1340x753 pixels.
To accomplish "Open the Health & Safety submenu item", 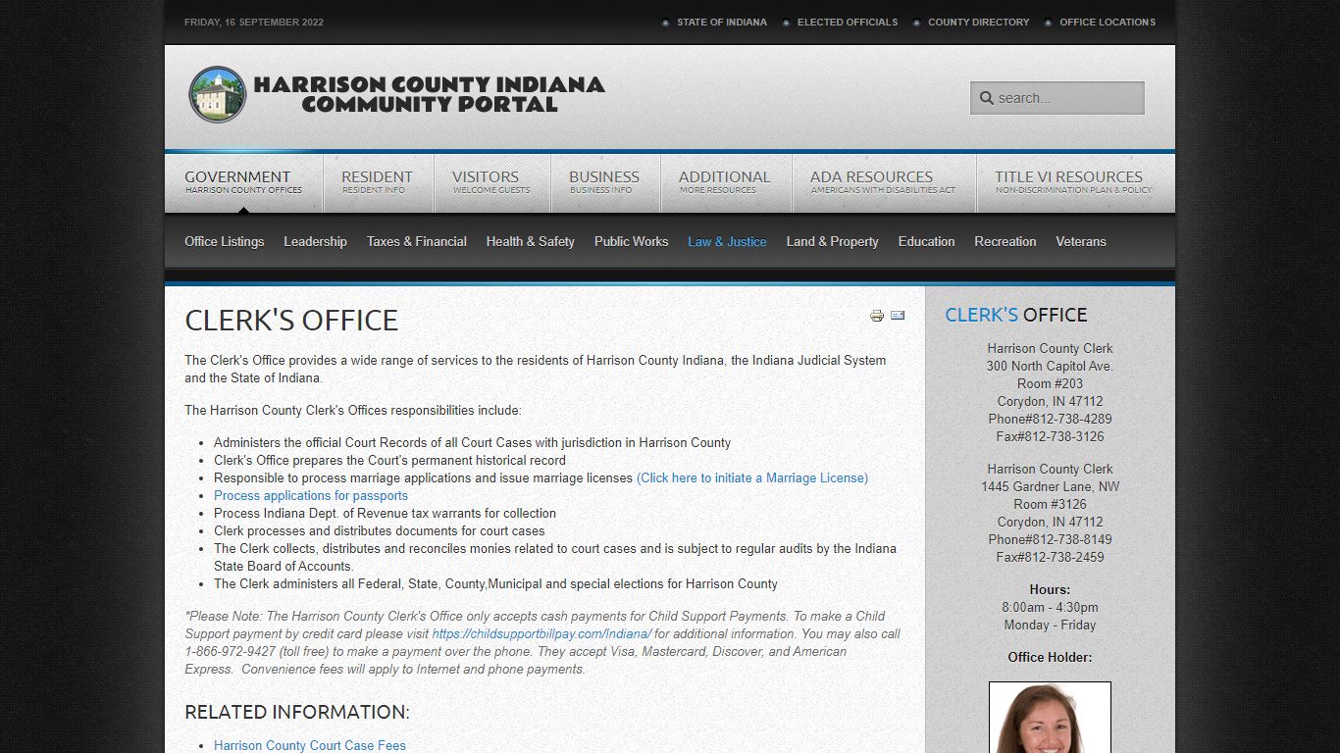I will [x=531, y=241].
